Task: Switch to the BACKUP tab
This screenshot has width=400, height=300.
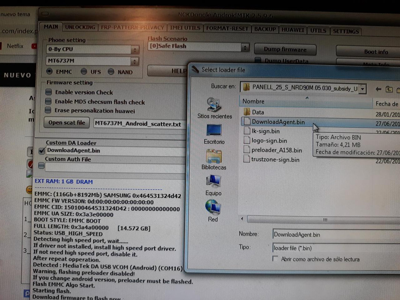Action: [265, 29]
